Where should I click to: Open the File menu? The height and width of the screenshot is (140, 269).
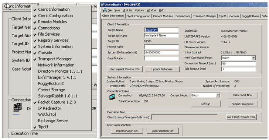[110, 10]
